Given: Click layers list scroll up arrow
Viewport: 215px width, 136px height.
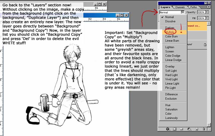Looking at the screenshot, I should 209,23.
